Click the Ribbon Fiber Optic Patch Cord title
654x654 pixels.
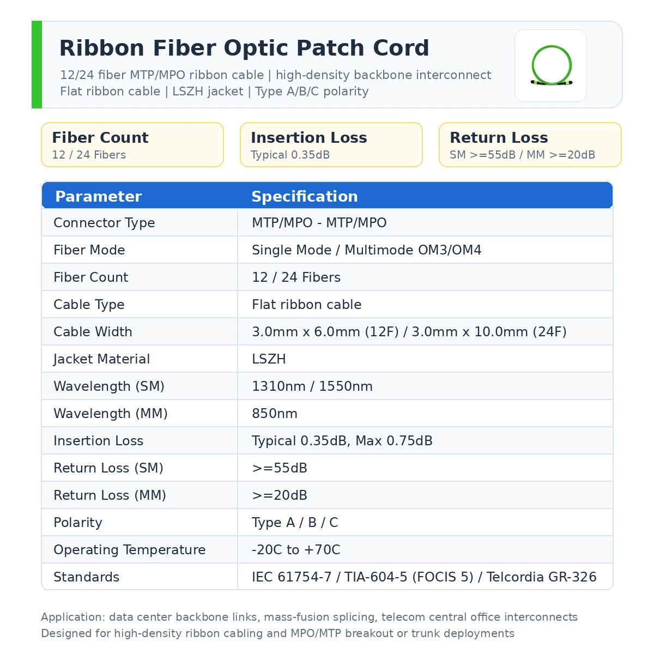tap(244, 49)
